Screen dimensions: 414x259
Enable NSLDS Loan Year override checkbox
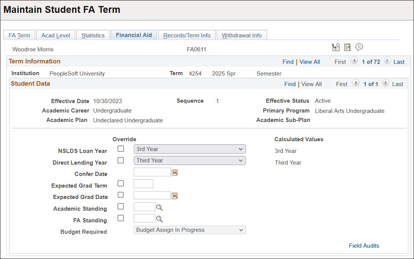pos(120,149)
